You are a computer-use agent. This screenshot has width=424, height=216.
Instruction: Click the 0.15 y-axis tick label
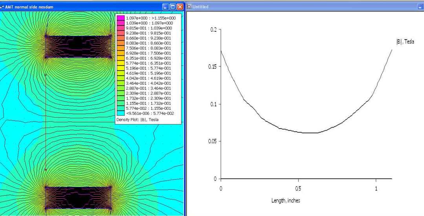coord(212,67)
